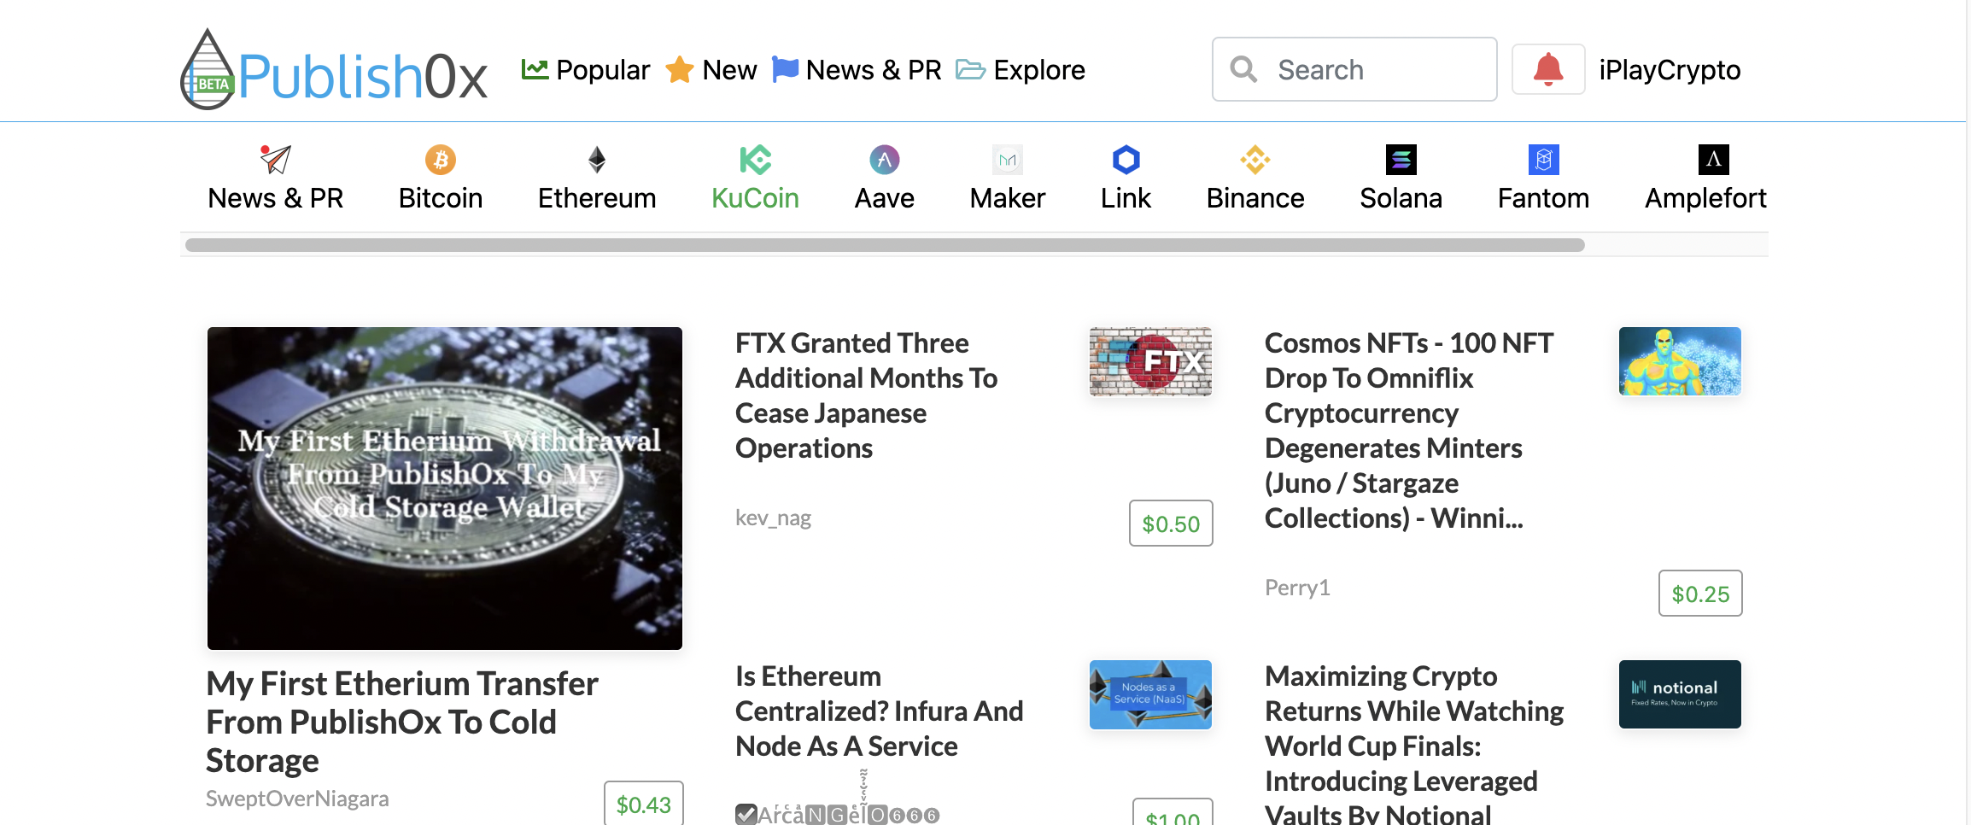Go to the New posts tab
This screenshot has width=1971, height=825.
tap(711, 70)
